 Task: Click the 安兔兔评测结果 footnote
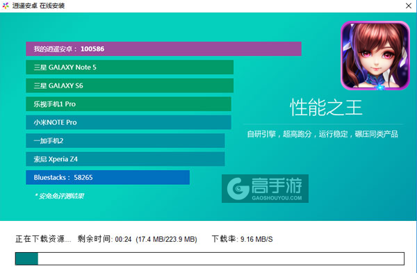click(x=59, y=196)
